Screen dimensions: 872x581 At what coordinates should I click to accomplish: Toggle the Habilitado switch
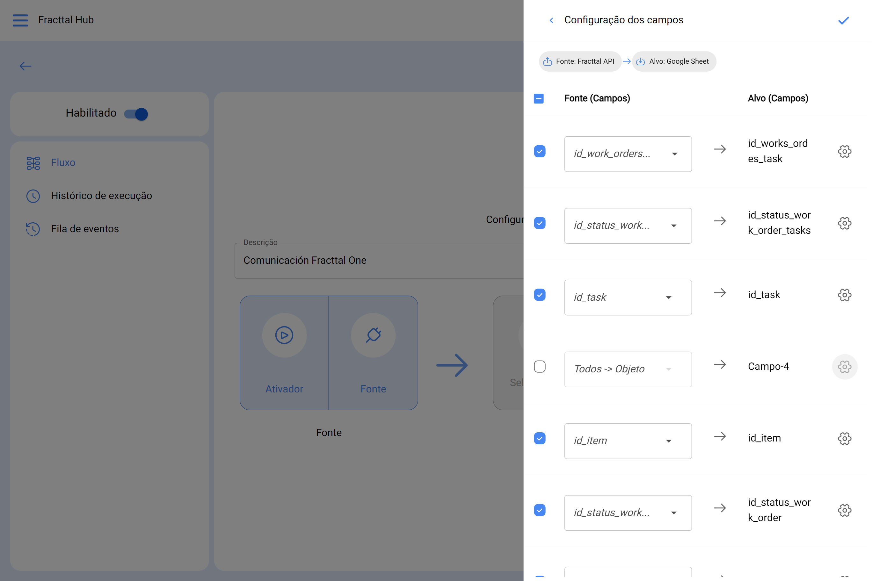(x=136, y=114)
